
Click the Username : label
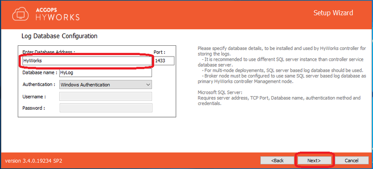coord(34,97)
